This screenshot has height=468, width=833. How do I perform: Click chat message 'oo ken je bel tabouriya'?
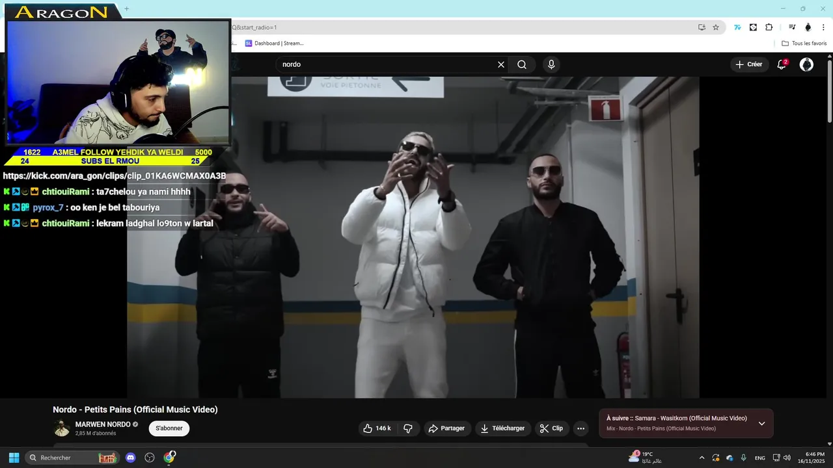tap(115, 207)
